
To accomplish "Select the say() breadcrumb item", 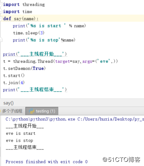I will click(9, 103).
